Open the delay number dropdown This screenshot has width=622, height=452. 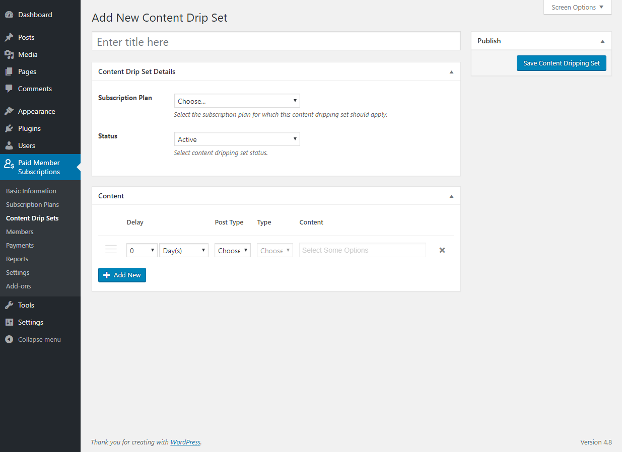[x=142, y=250]
